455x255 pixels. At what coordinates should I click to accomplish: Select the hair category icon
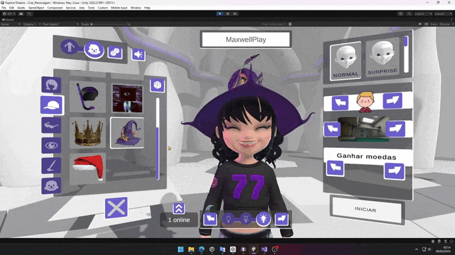[51, 85]
